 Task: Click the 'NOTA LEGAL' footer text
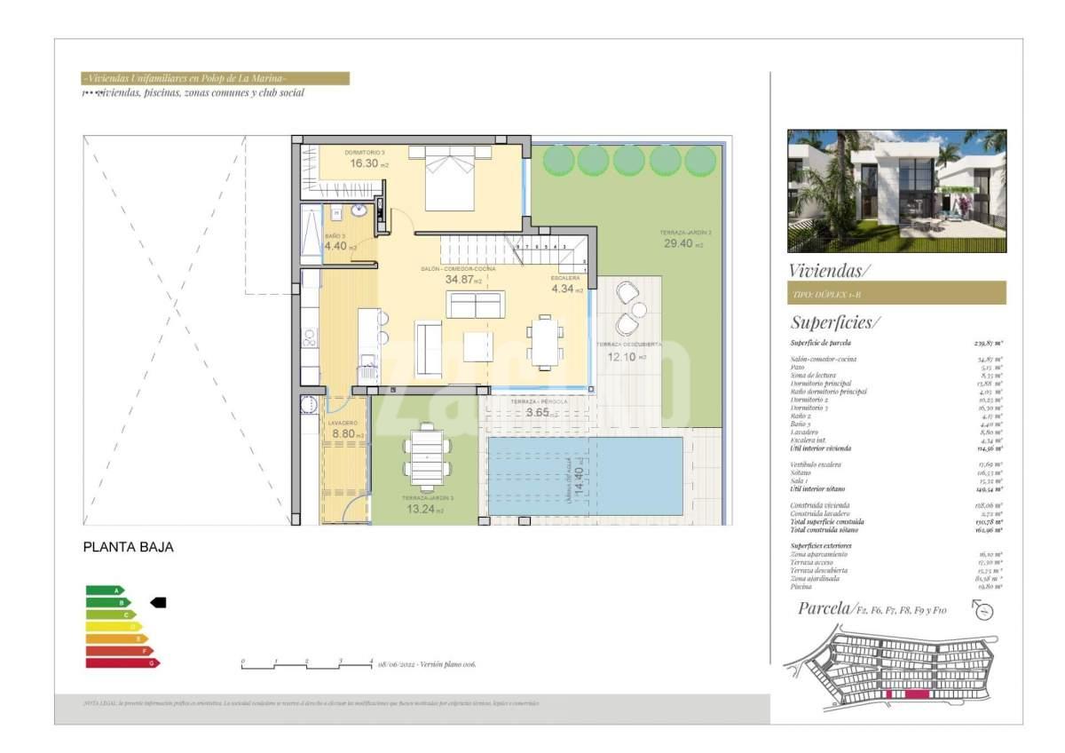pyautogui.click(x=311, y=703)
